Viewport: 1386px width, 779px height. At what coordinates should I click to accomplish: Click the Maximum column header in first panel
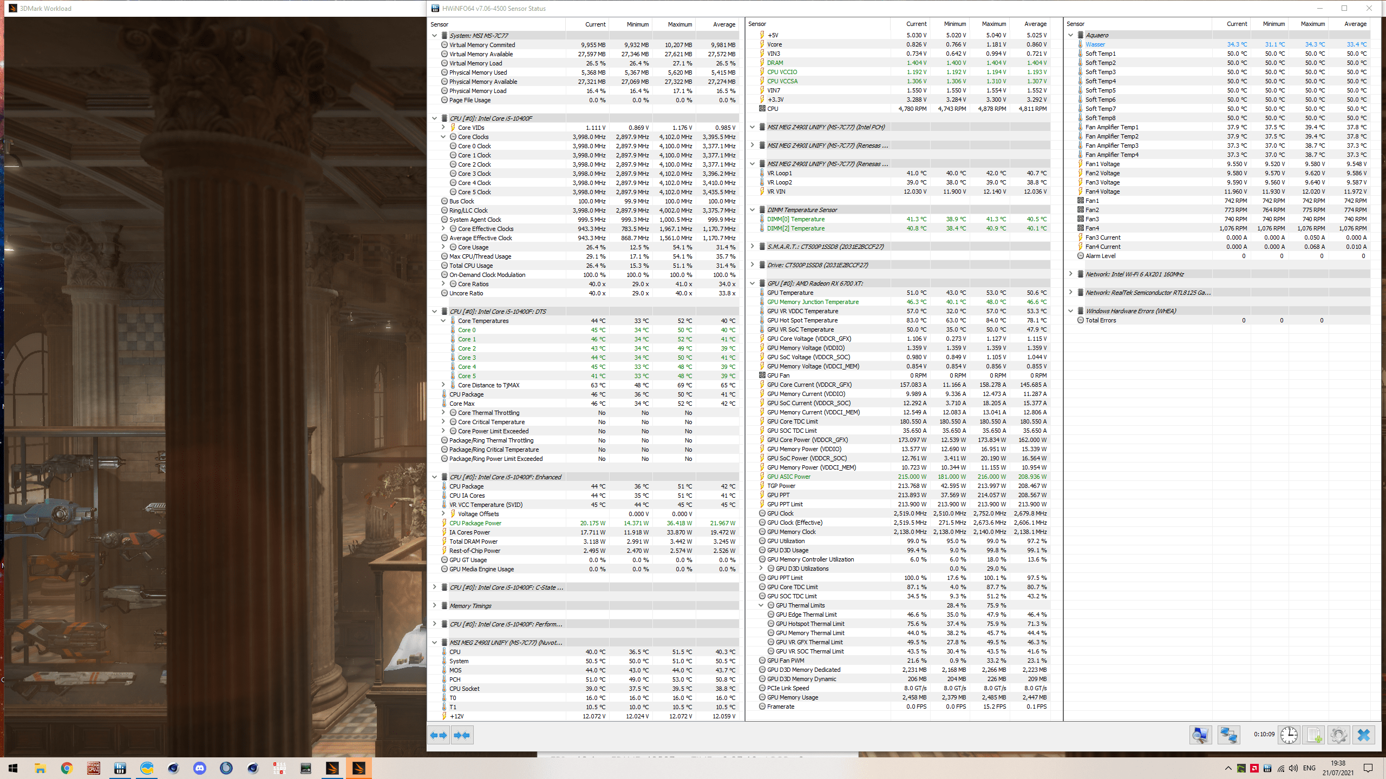coord(679,24)
